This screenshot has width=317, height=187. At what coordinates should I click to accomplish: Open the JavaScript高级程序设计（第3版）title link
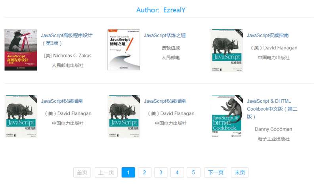click(67, 39)
